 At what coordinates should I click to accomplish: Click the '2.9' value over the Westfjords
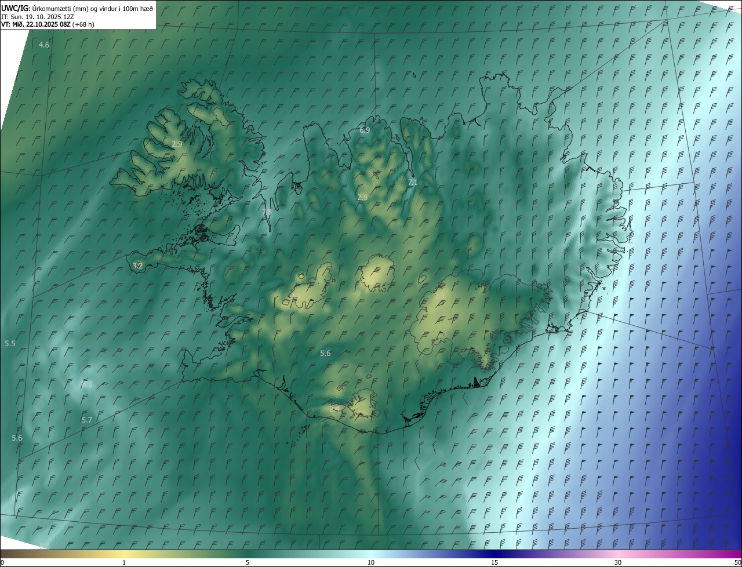(177, 144)
